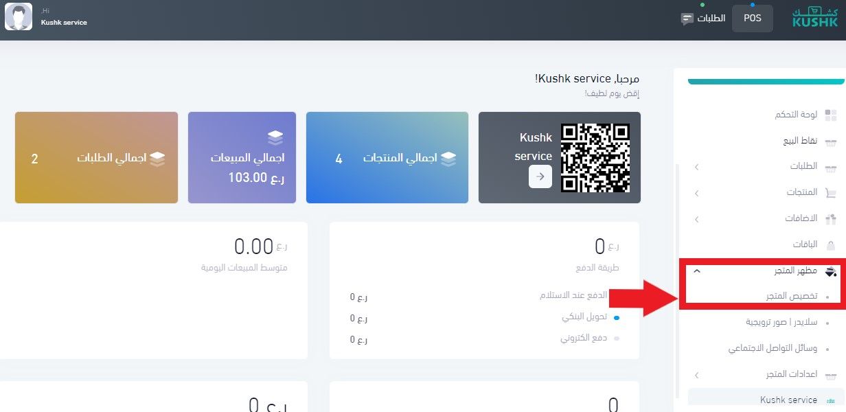
Task: Expand the الاضافات chevron
Action: coord(696,220)
